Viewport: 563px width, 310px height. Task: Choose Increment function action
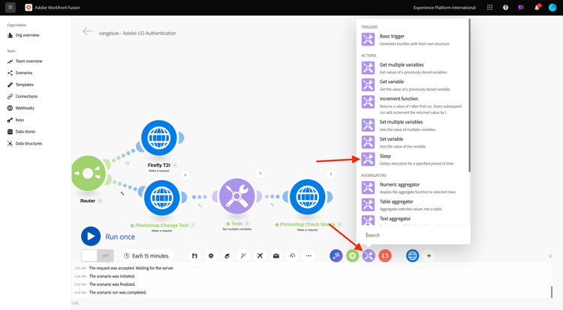click(413, 105)
